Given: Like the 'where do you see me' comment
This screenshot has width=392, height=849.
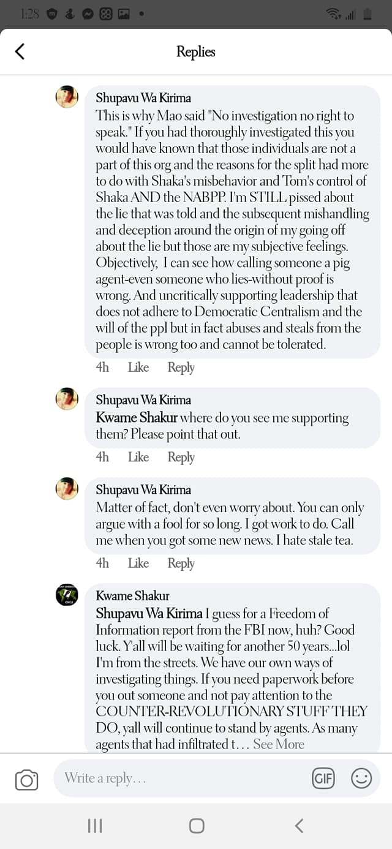Looking at the screenshot, I should coord(138,457).
